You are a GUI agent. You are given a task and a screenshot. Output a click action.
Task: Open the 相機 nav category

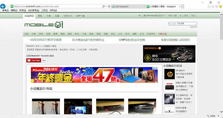click(x=48, y=34)
